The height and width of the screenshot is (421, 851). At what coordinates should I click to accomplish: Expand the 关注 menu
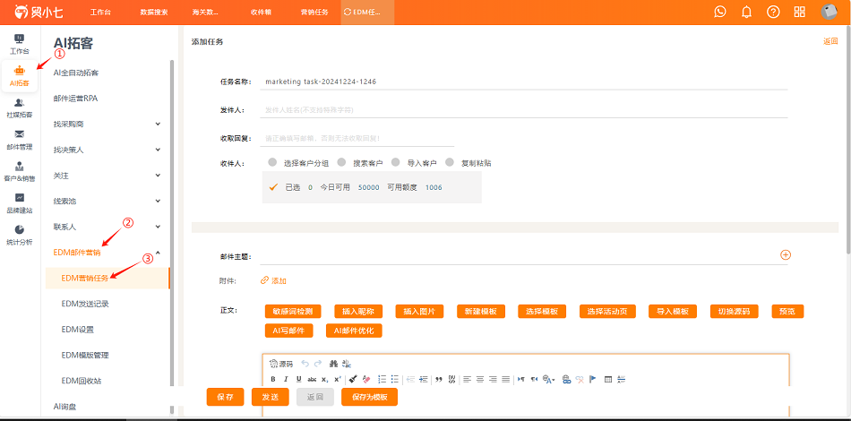point(158,176)
